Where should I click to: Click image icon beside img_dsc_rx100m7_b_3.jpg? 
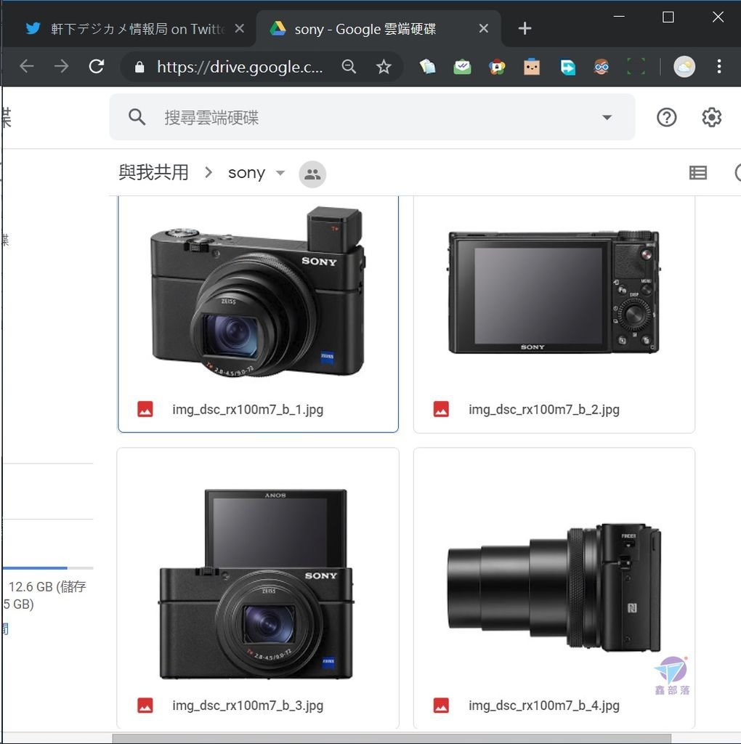pos(145,705)
